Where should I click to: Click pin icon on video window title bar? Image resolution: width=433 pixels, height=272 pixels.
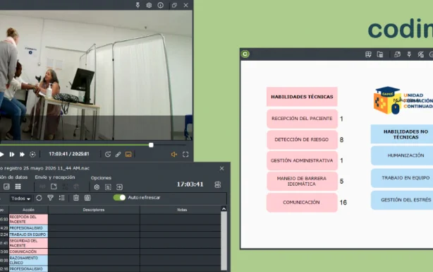pyautogui.click(x=138, y=5)
